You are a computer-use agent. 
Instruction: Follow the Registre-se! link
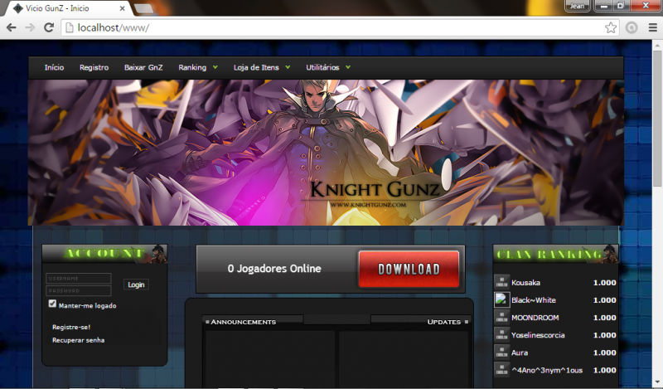point(71,327)
